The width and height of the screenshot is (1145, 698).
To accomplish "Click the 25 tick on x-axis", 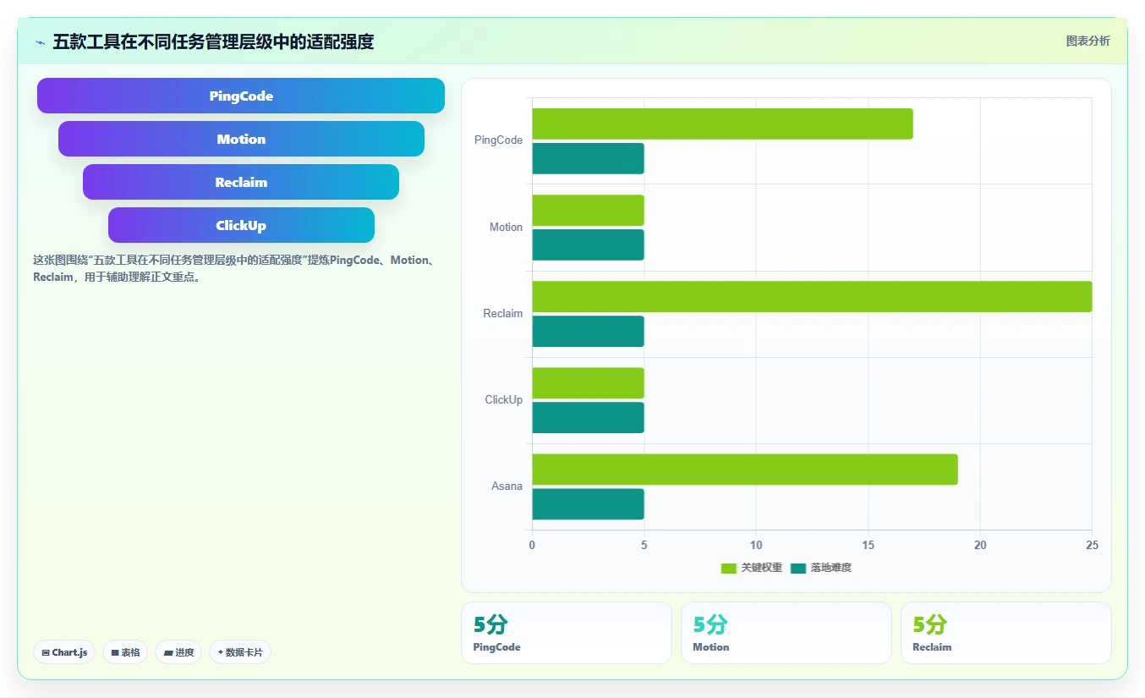I will tap(1093, 546).
